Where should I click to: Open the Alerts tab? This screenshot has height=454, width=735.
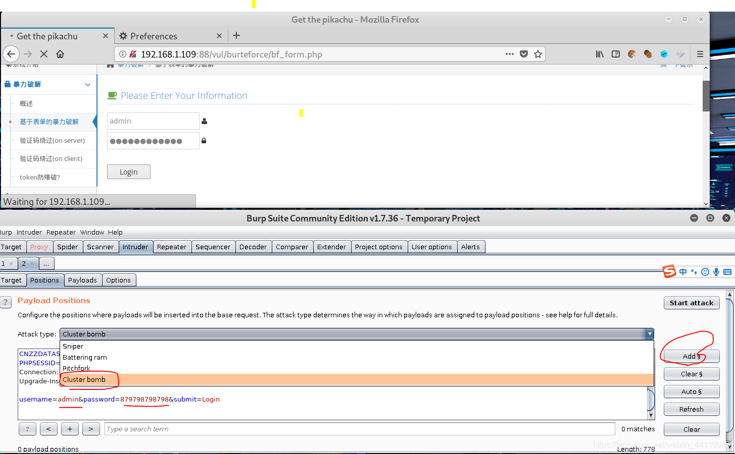tap(471, 247)
